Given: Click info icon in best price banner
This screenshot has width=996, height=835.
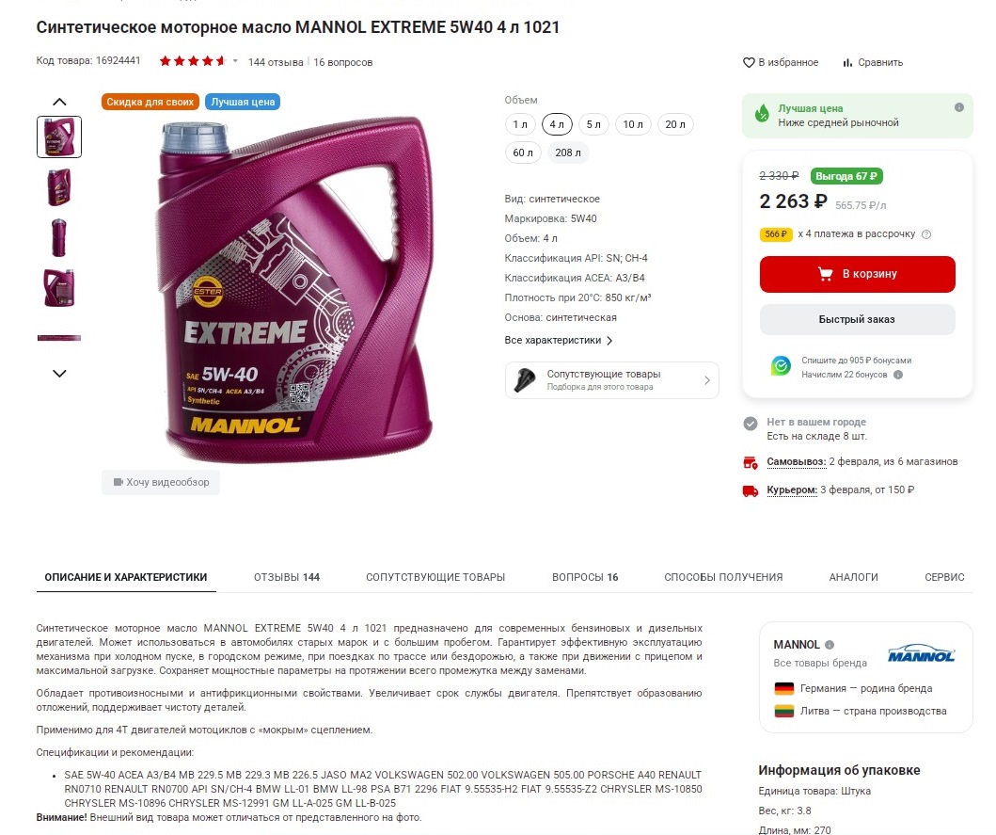Looking at the screenshot, I should [959, 107].
